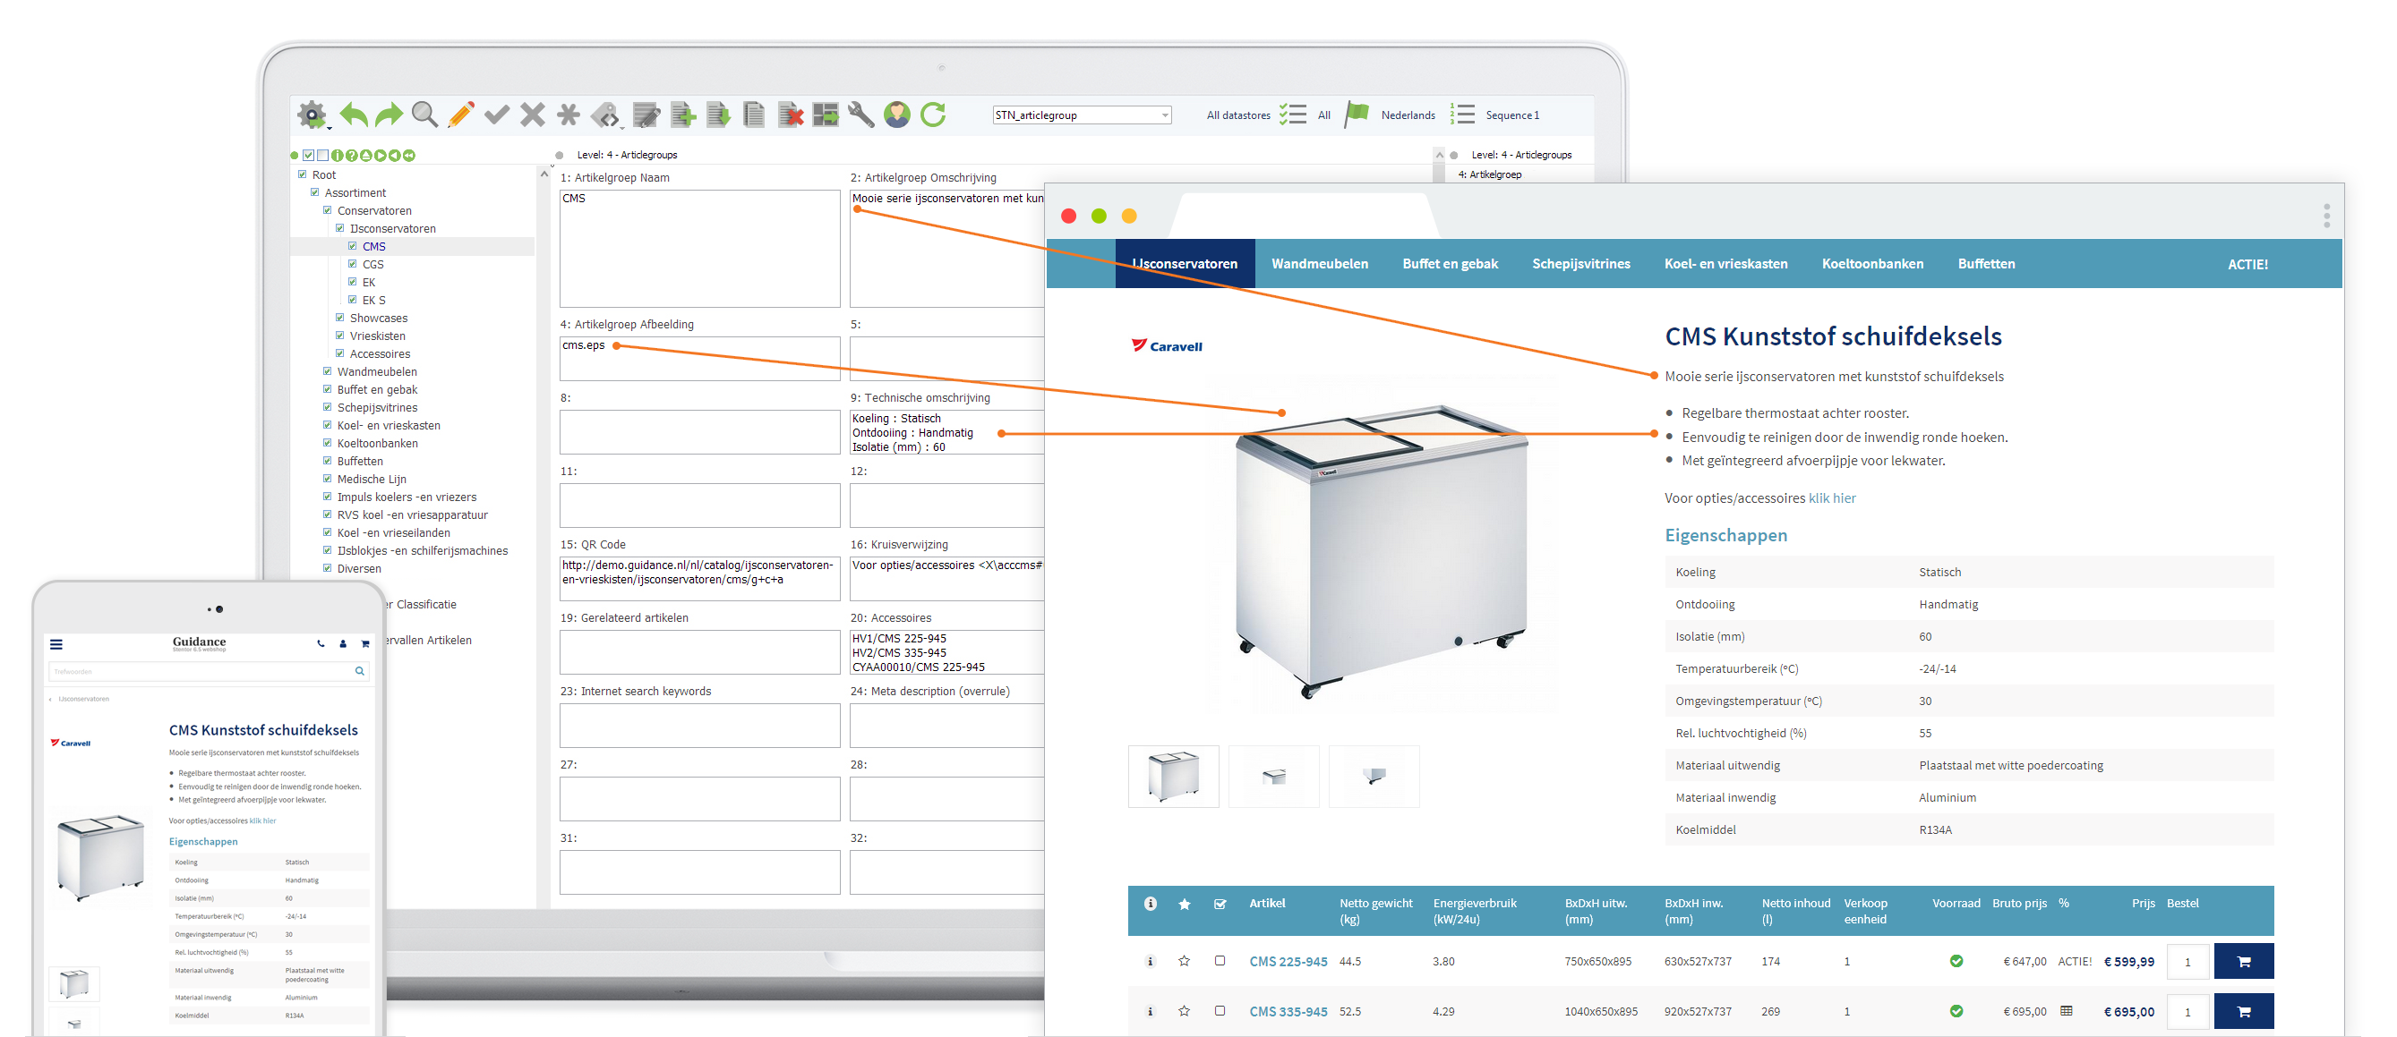Check the compare box for CMS 225-945
Image resolution: width=2397 pixels, height=1037 pixels.
[1220, 961]
